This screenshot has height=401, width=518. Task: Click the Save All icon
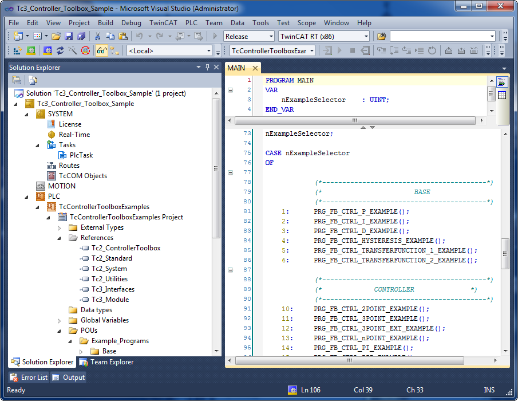coord(81,36)
